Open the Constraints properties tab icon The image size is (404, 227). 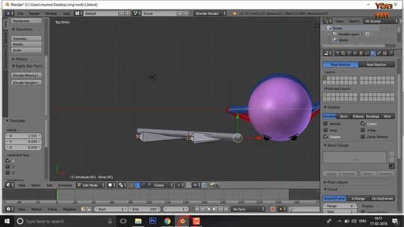tap(367, 53)
